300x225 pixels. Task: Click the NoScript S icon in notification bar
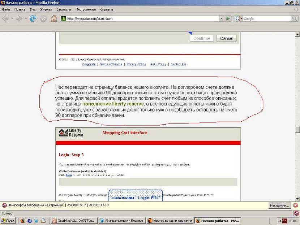tap(4, 205)
